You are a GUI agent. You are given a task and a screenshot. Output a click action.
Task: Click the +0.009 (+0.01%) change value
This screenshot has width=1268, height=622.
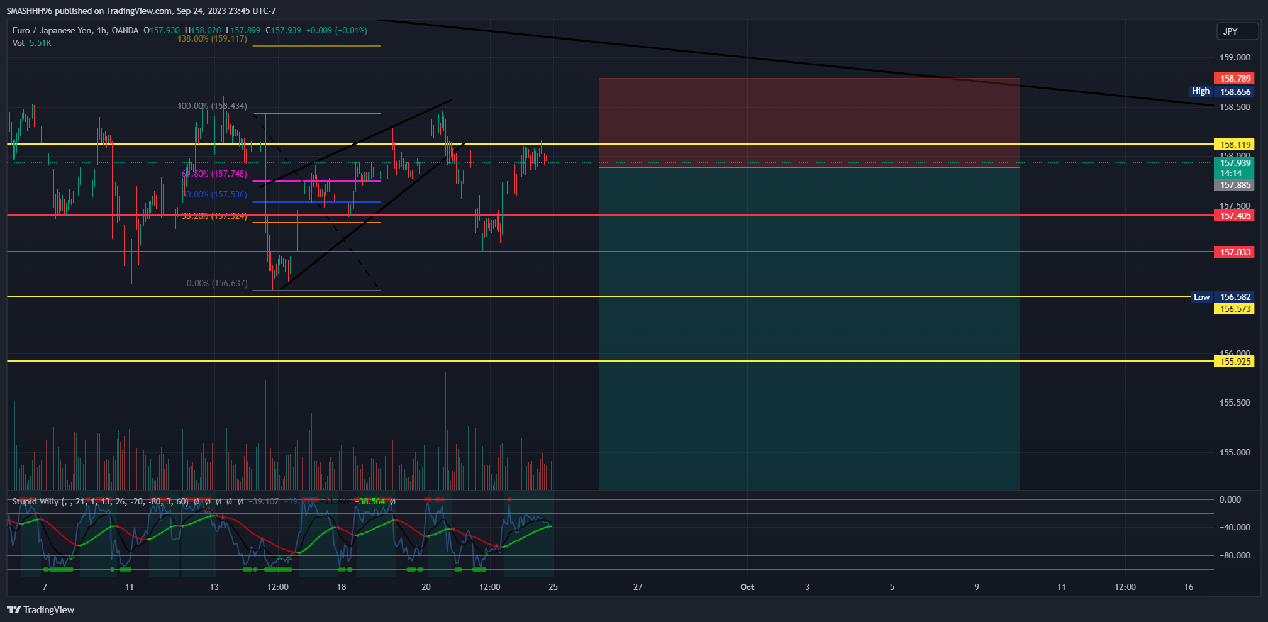pyautogui.click(x=336, y=30)
